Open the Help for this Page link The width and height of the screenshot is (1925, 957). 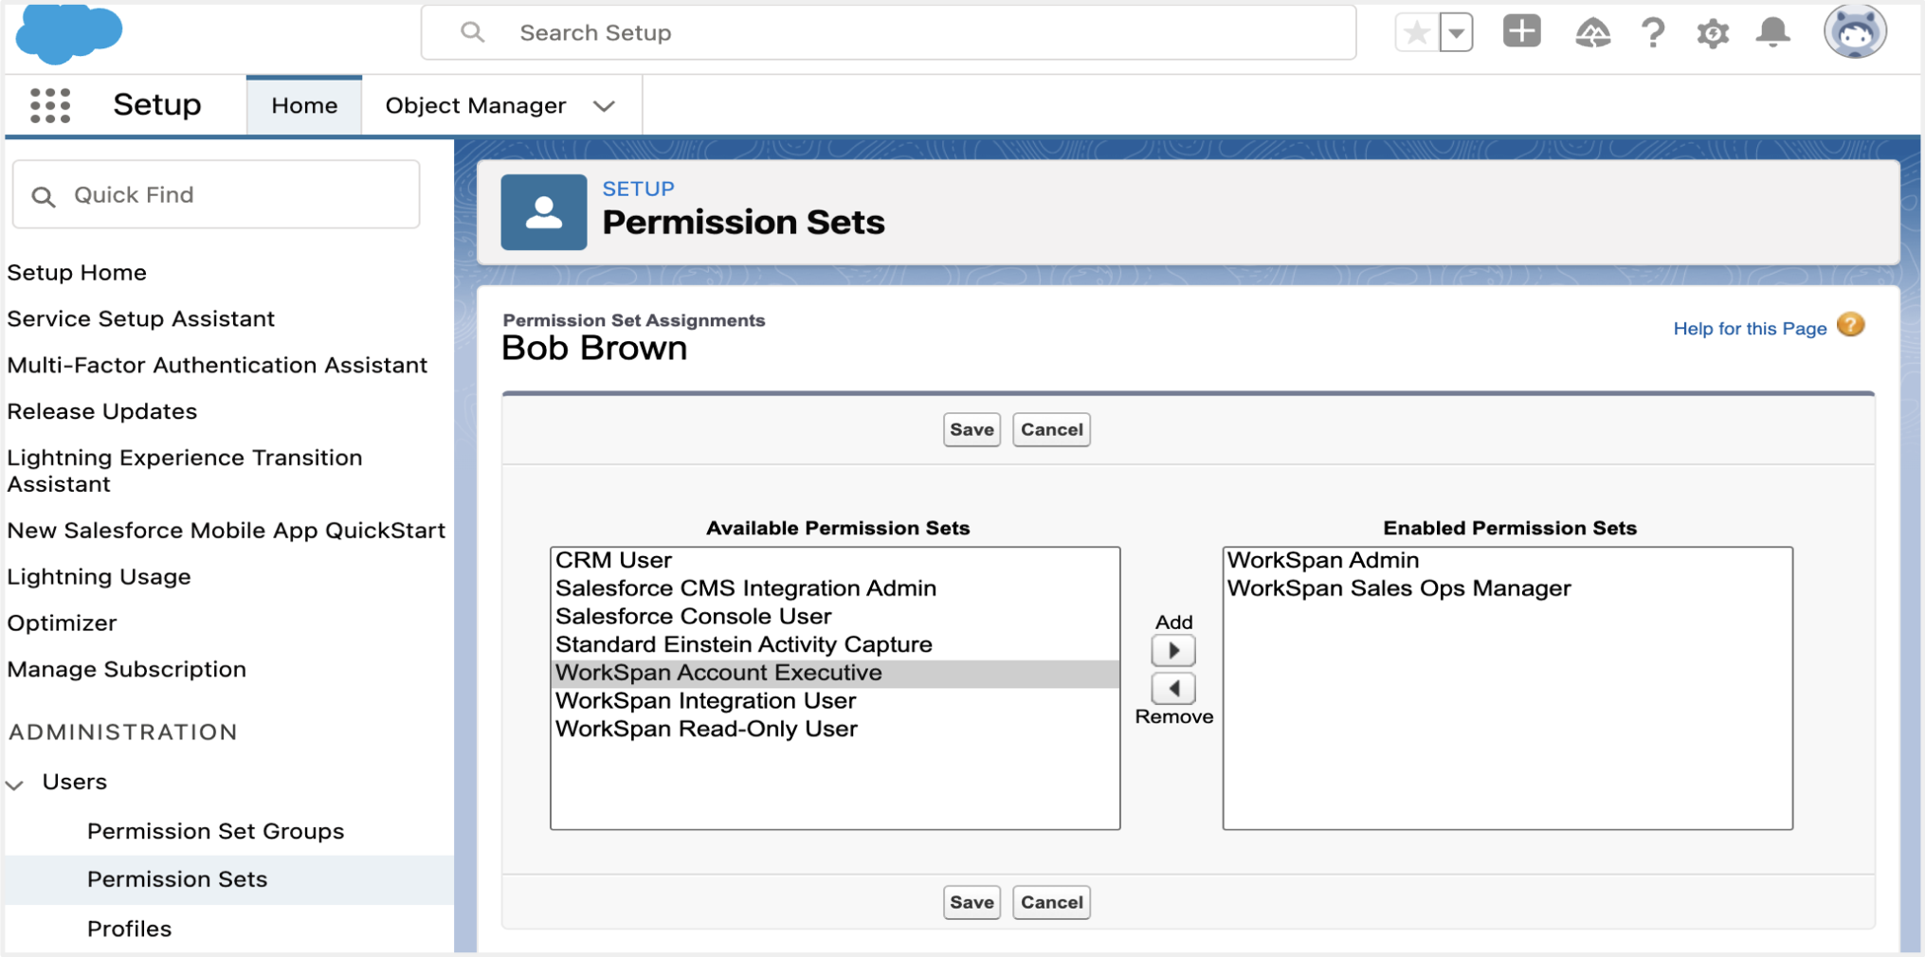[x=1750, y=329]
